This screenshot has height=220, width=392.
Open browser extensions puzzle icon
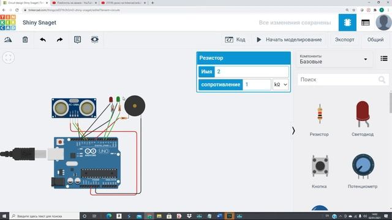click(x=375, y=10)
